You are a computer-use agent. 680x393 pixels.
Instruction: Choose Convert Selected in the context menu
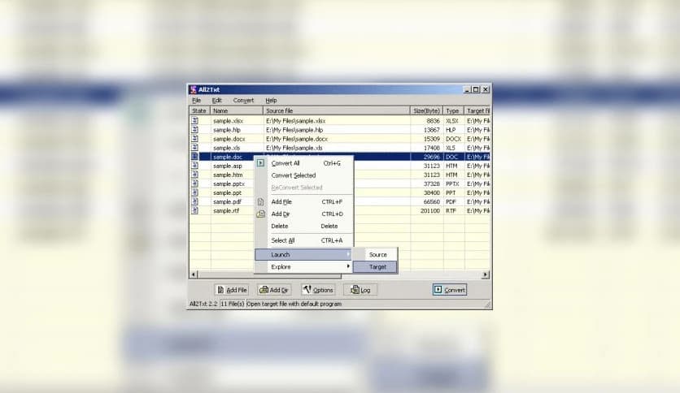(x=303, y=175)
